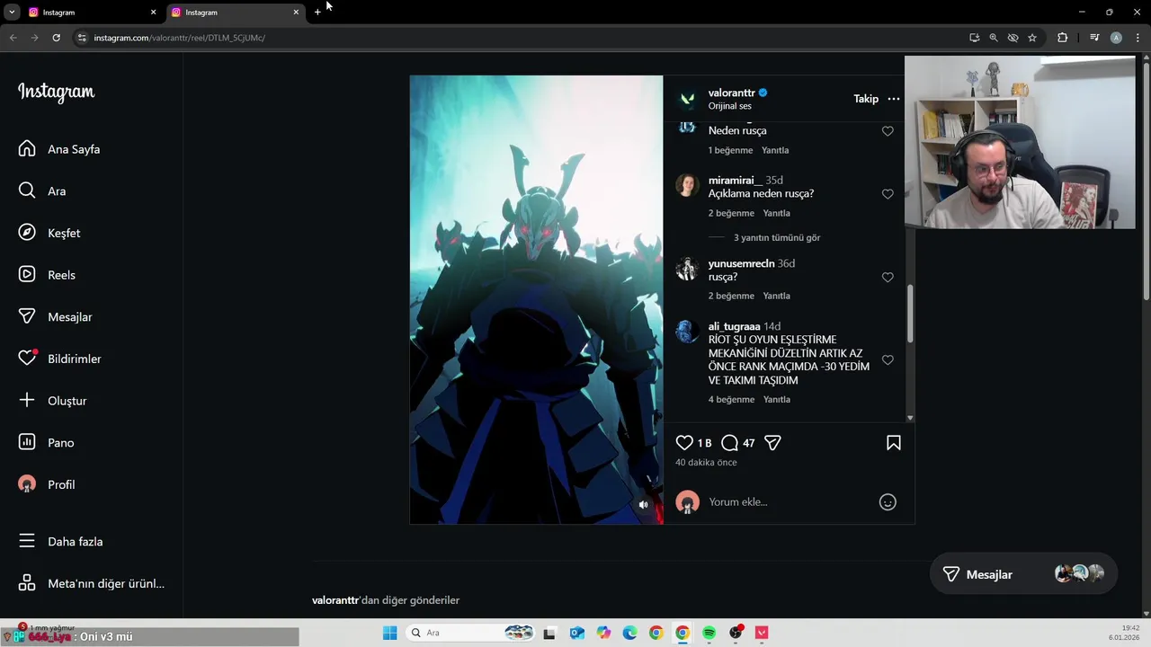Screen dimensions: 1151x647
Task: Like the reel with heart icon
Action: pos(684,443)
